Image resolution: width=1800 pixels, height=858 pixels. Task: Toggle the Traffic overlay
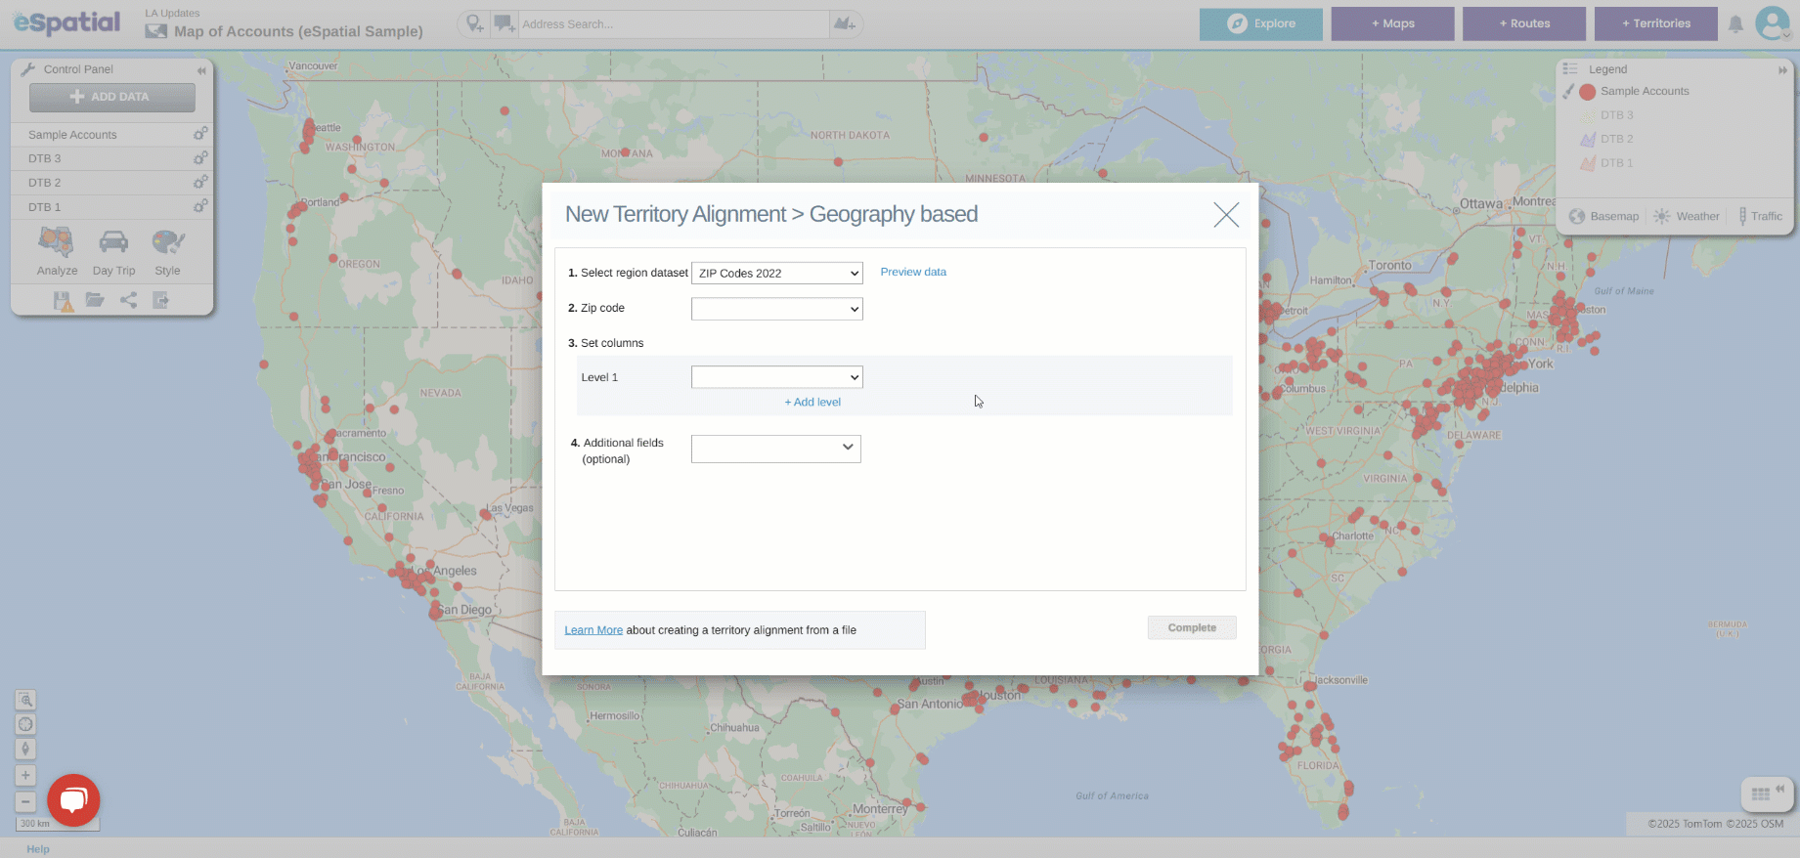pos(1760,216)
